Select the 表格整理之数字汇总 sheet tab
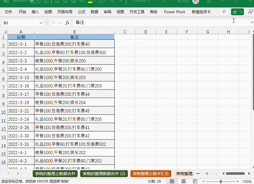 [x=151, y=174]
